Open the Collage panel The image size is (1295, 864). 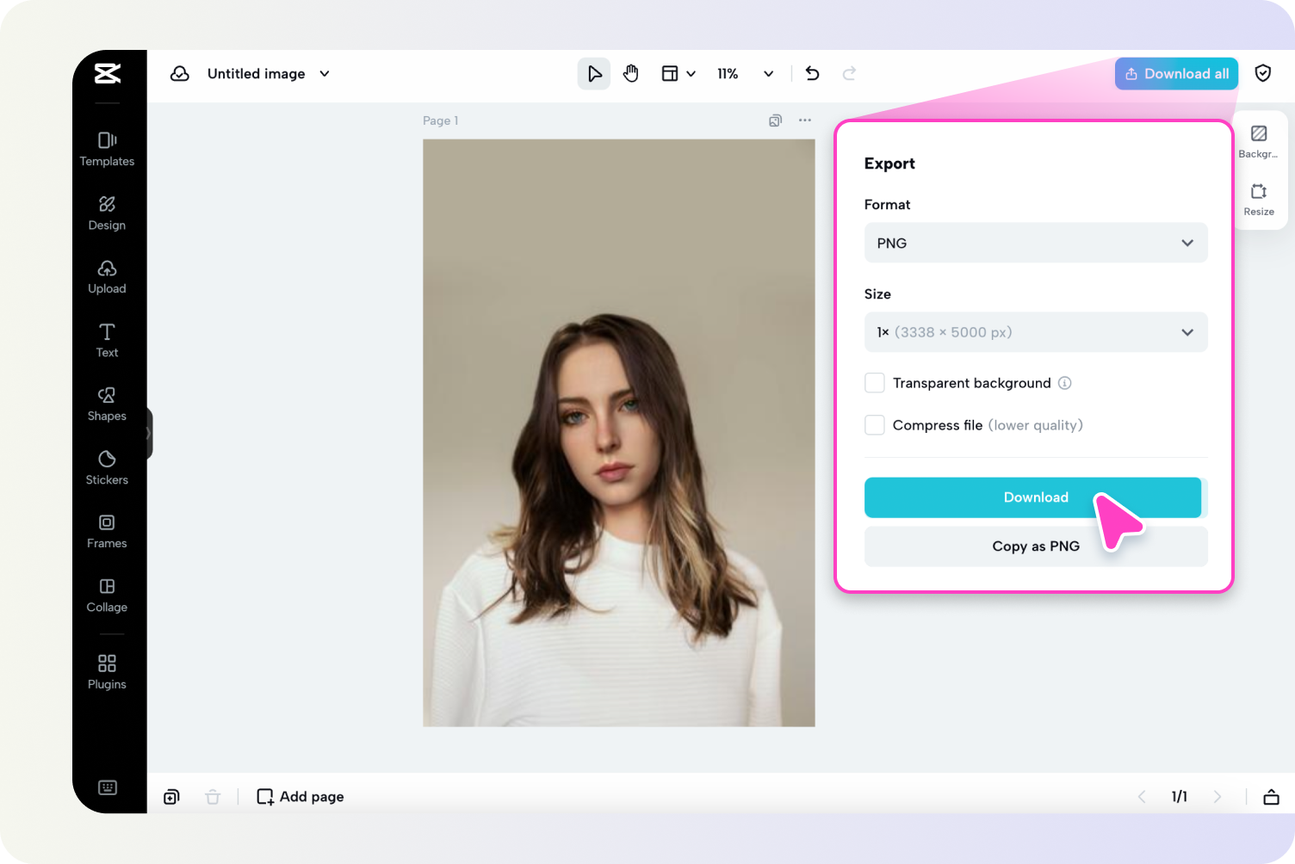(x=107, y=594)
